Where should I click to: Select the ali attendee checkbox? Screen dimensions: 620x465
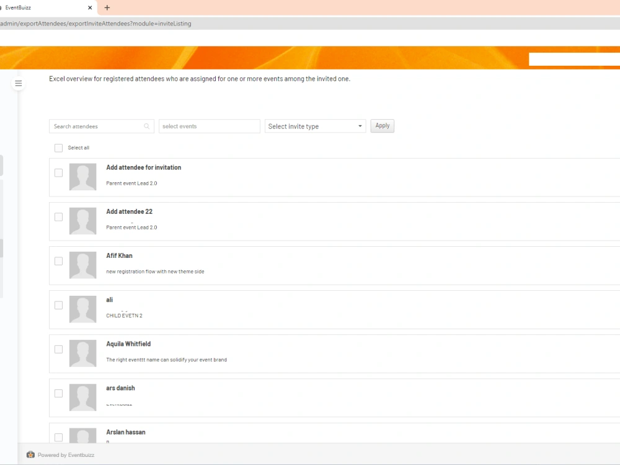(58, 305)
